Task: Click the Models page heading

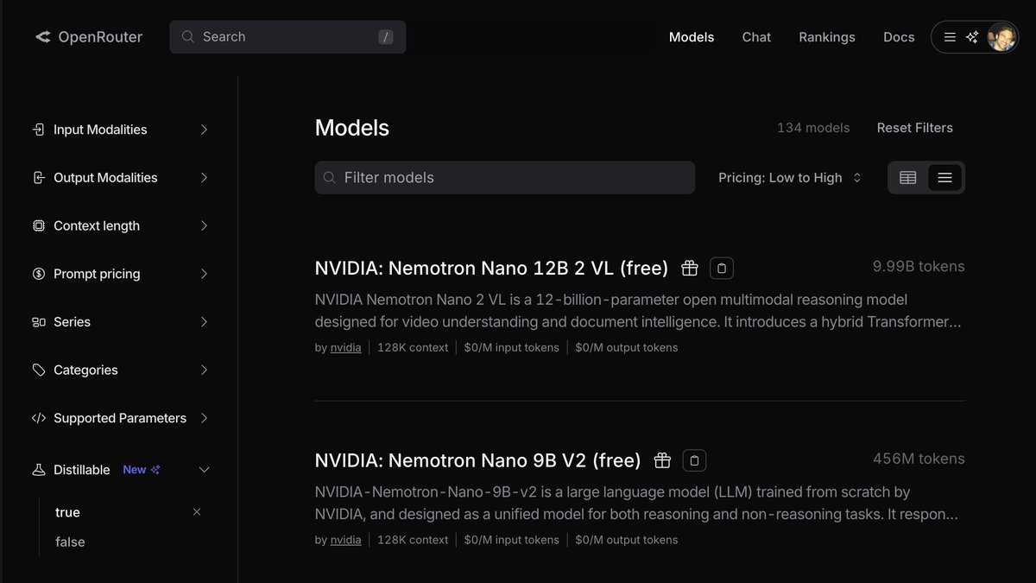Action: (352, 128)
